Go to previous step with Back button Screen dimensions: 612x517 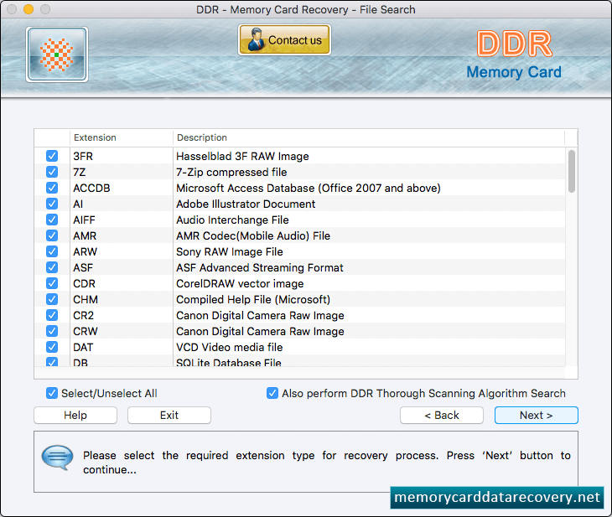tap(442, 415)
